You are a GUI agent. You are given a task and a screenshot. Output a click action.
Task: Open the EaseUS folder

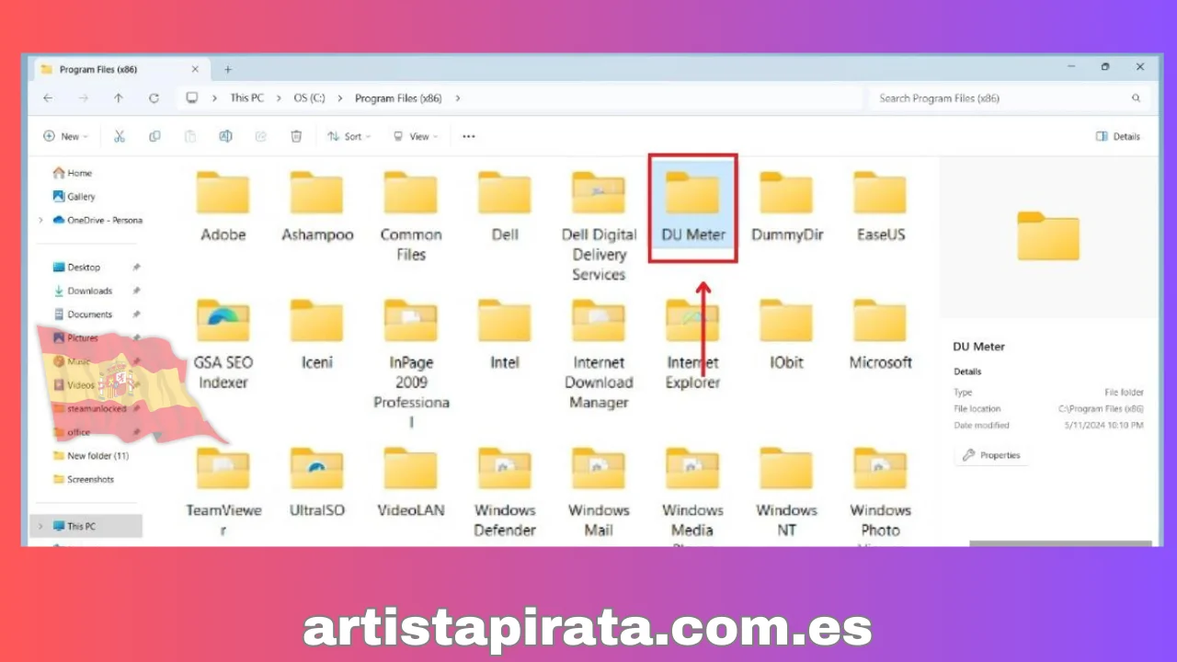tap(880, 207)
